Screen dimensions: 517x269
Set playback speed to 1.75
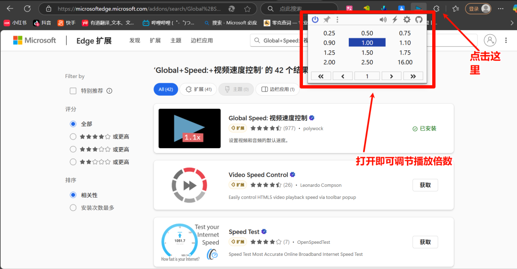pos(405,52)
